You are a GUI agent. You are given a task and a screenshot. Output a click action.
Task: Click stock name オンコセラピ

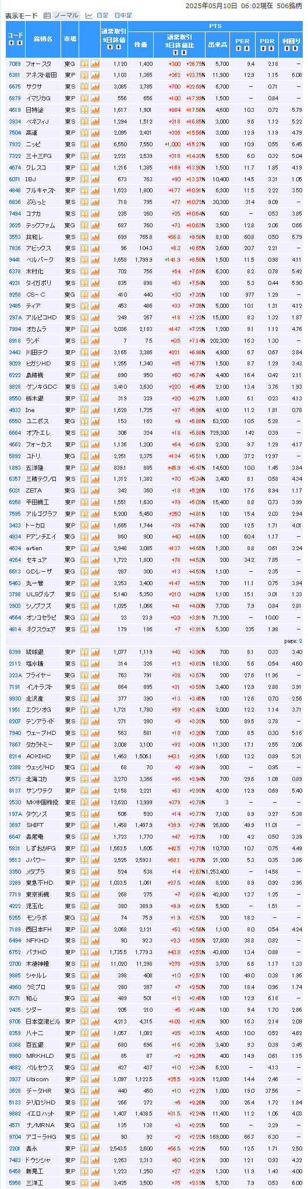(x=40, y=617)
